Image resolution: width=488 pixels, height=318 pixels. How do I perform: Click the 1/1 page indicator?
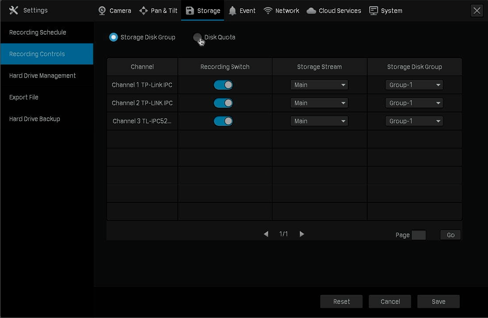(284, 234)
